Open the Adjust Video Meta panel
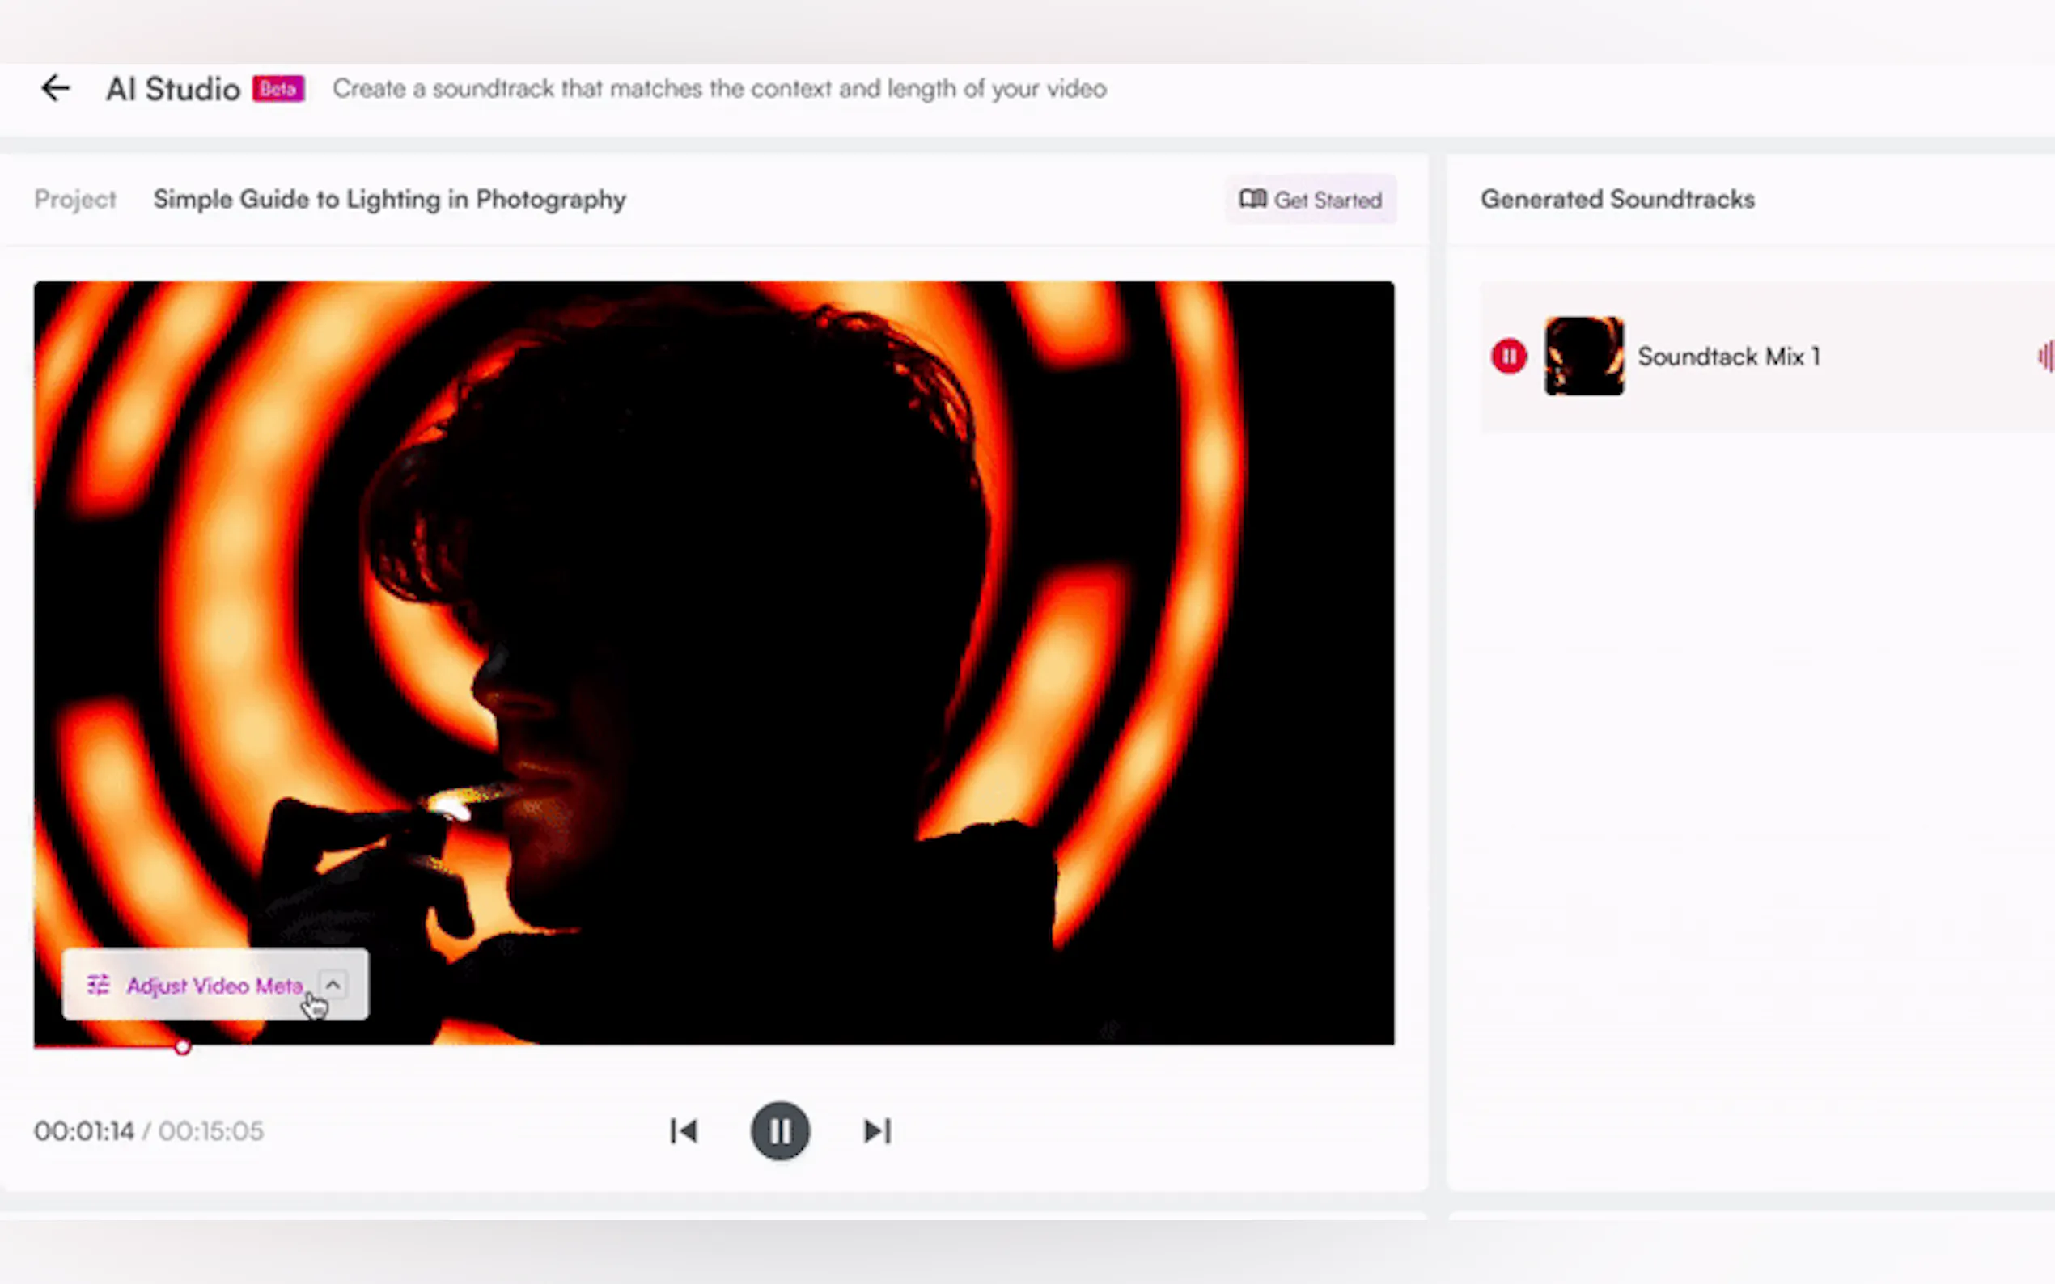 tap(214, 985)
